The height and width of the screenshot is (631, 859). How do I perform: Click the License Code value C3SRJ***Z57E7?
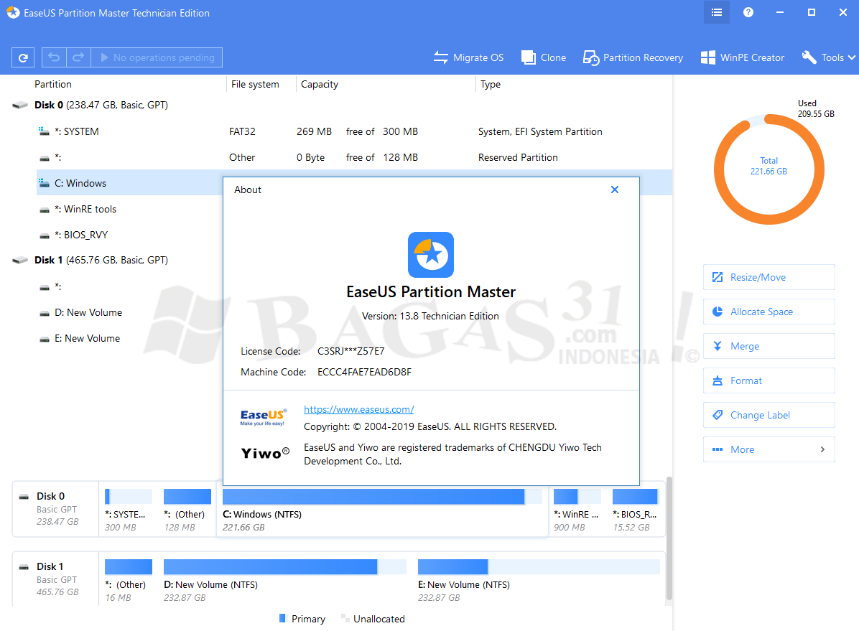[x=350, y=351]
